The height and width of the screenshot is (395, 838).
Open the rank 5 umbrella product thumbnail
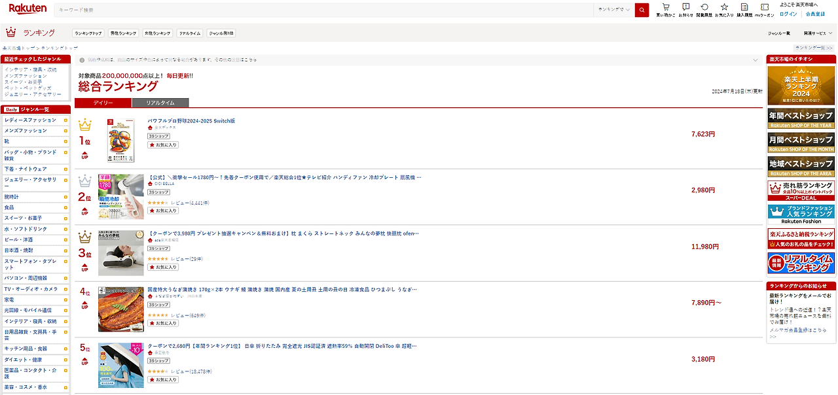121,365
